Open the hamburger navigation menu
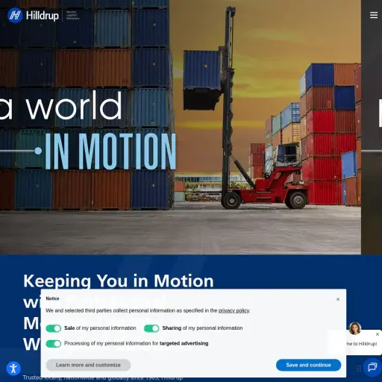 coord(374,15)
